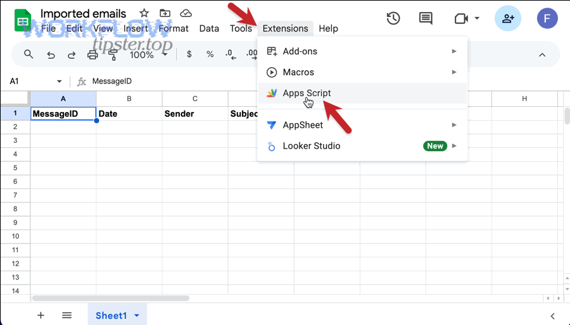Screen dimensions: 570x325
Task: Open the side panel chevron at bottom right
Action: (552, 316)
